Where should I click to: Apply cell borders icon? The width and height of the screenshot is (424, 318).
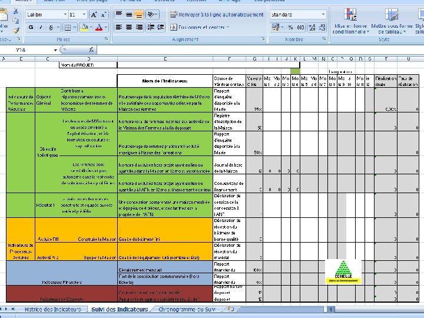pyautogui.click(x=68, y=27)
